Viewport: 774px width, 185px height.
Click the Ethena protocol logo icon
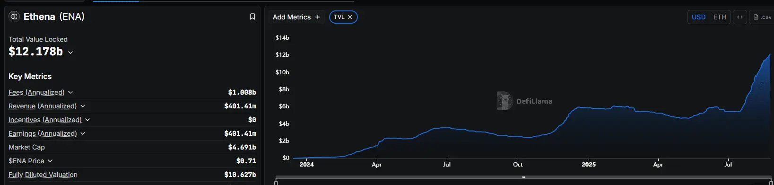pos(14,17)
